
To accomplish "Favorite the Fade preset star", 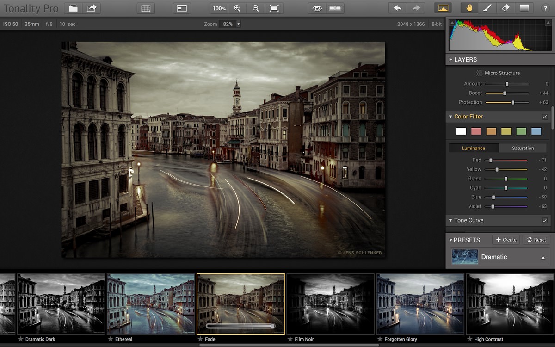I will pos(200,339).
